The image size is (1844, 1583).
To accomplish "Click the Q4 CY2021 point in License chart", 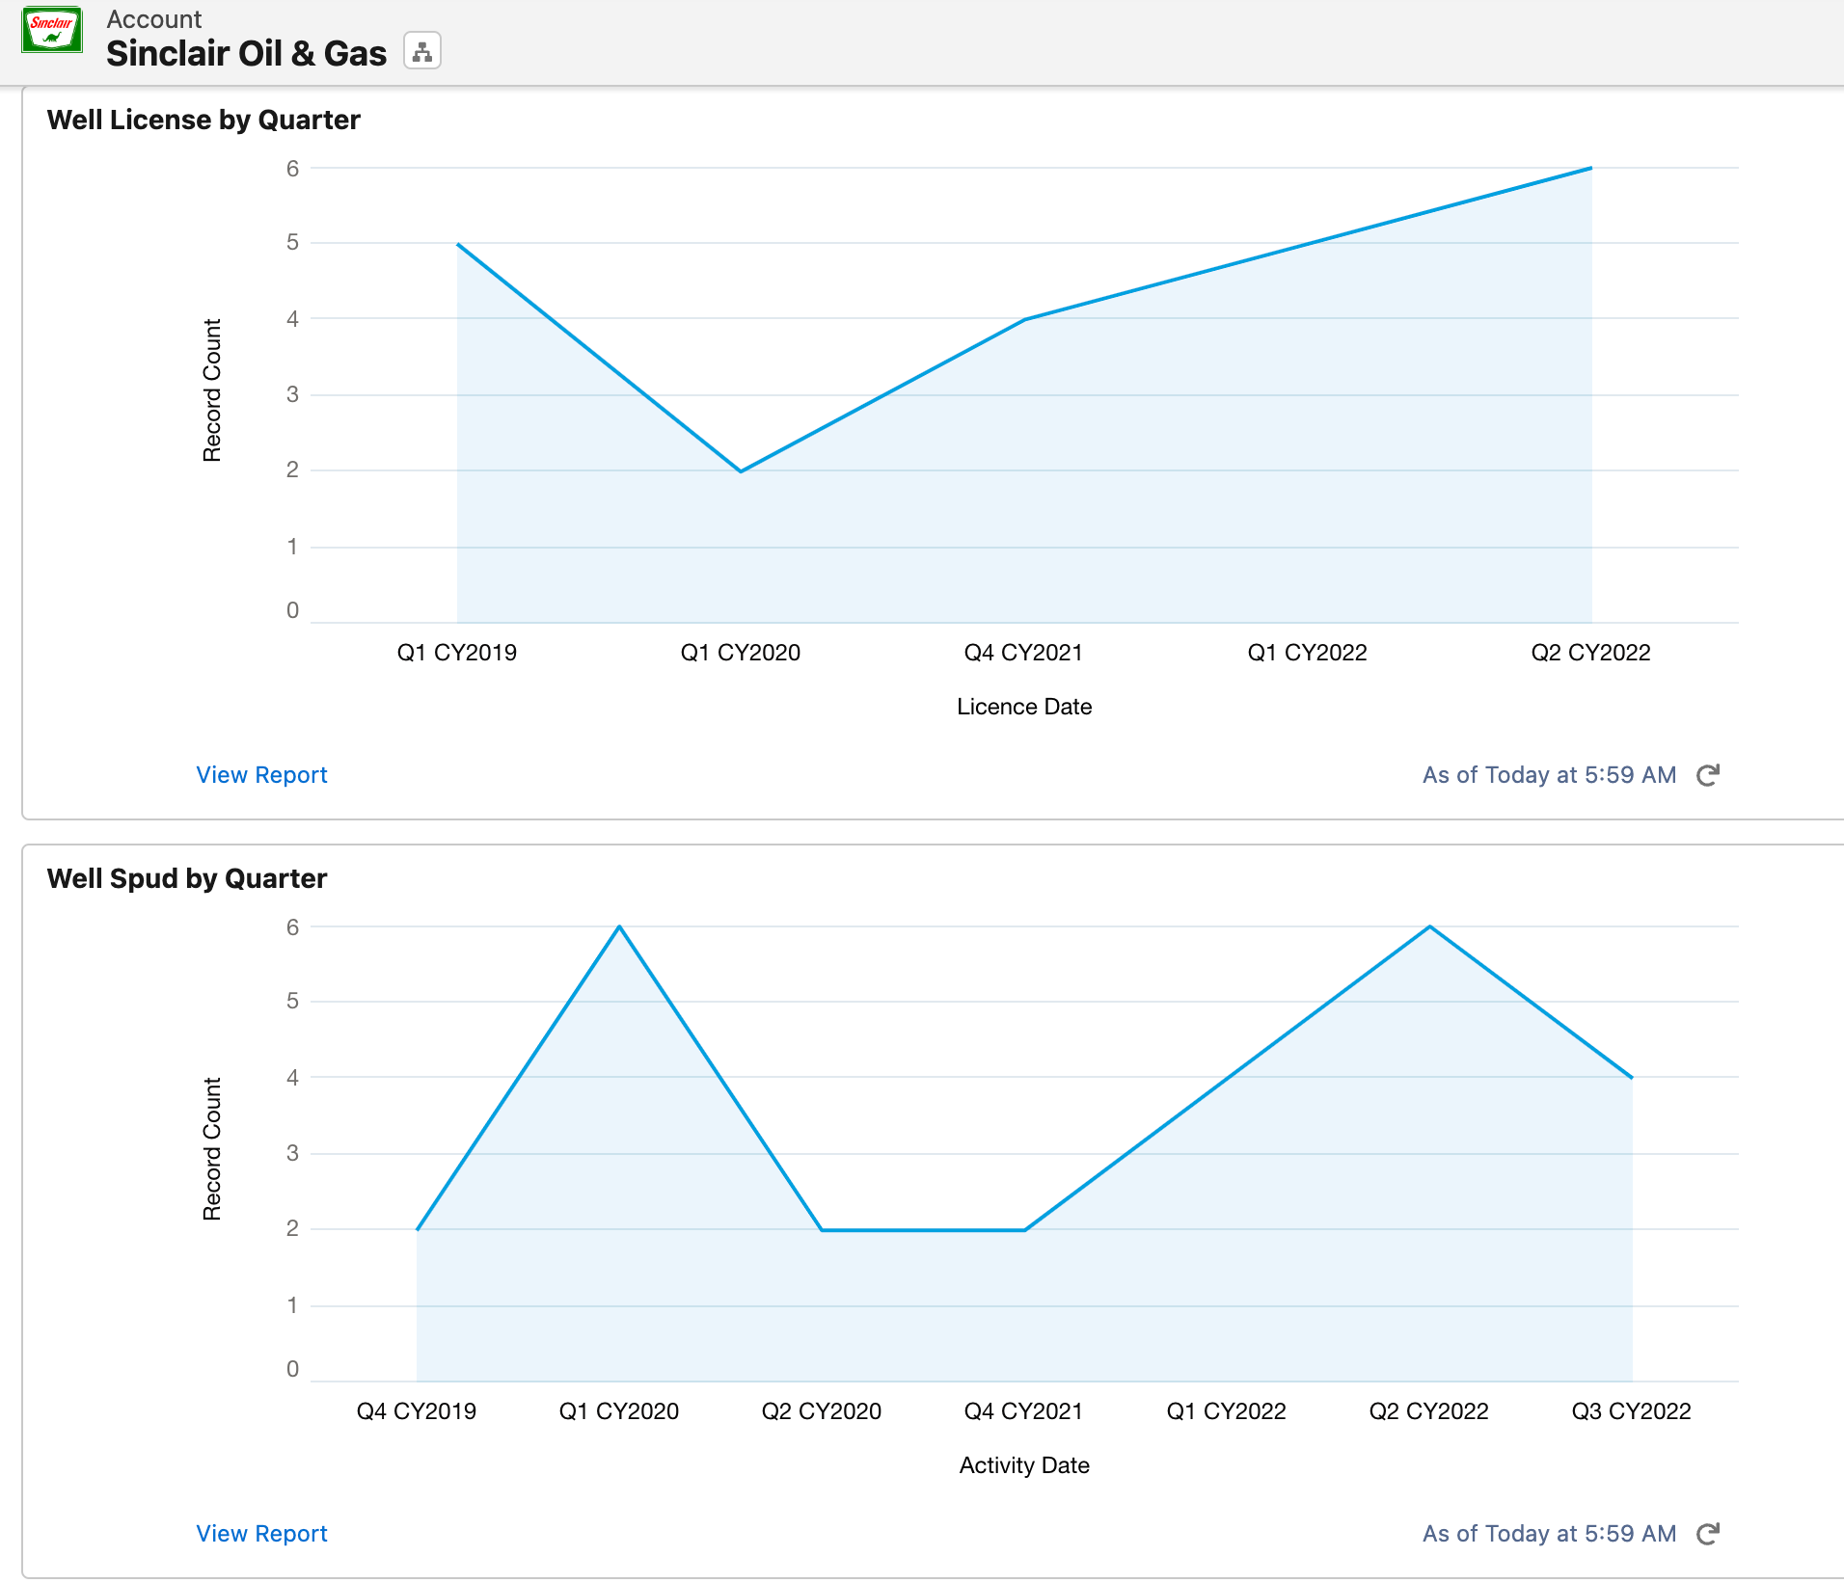I will click(1024, 319).
